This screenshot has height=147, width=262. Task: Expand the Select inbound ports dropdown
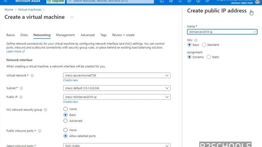117,145
